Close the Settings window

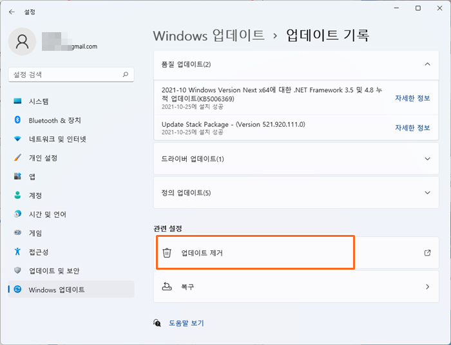point(439,8)
